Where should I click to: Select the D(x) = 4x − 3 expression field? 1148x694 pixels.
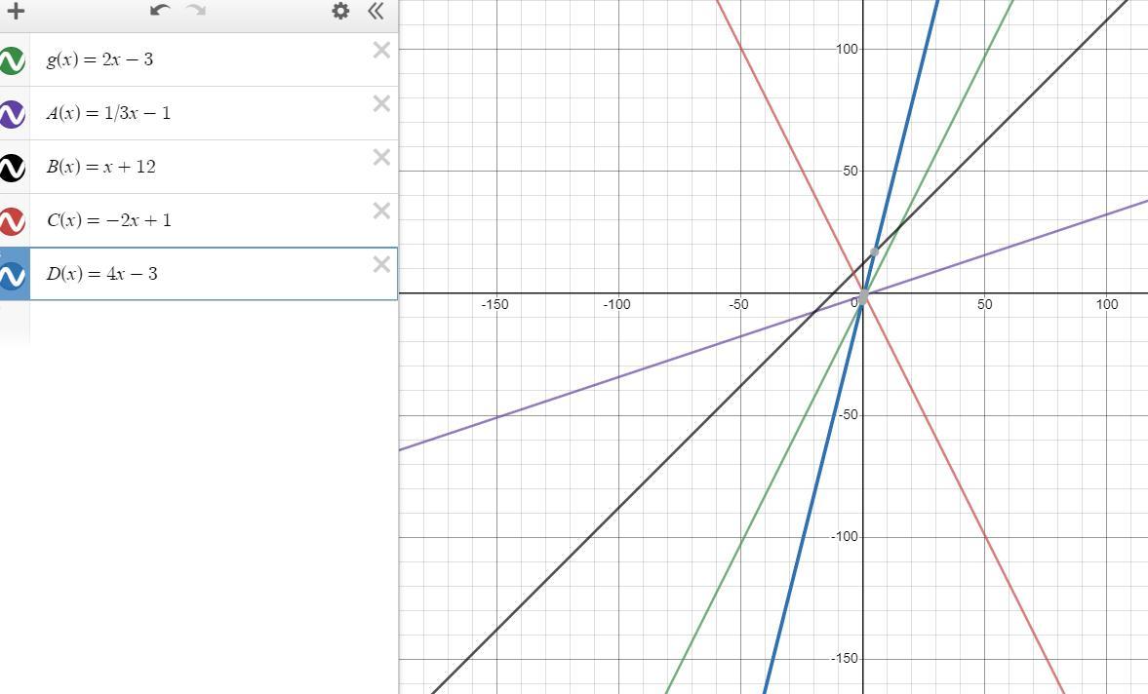tap(213, 274)
